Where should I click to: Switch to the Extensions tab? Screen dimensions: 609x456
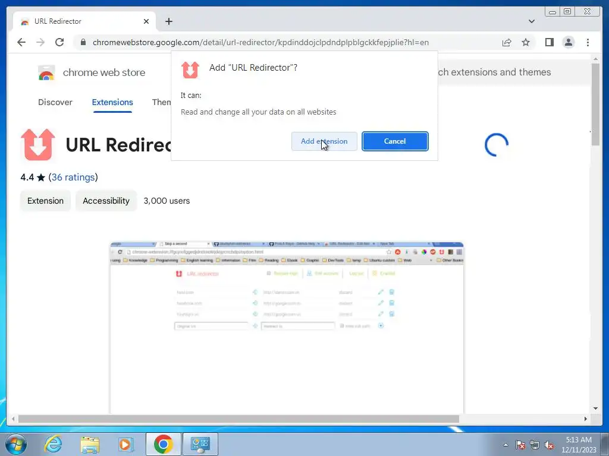pyautogui.click(x=112, y=102)
